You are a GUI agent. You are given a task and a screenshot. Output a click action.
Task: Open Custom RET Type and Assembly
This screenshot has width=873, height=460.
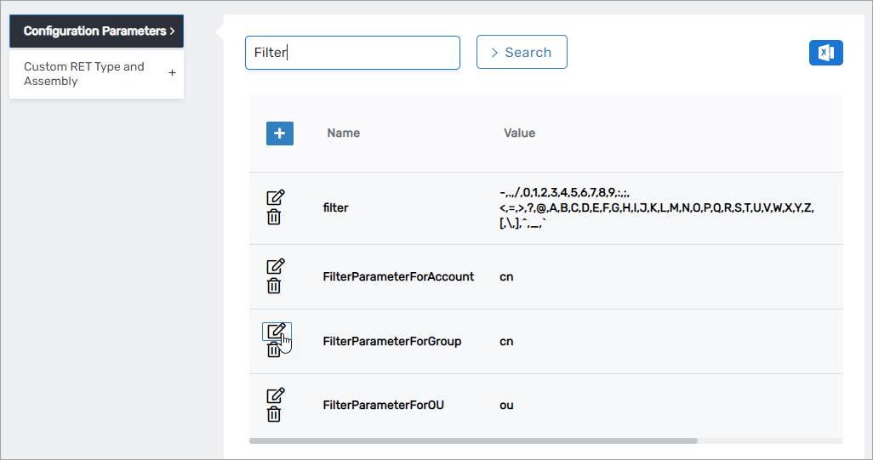click(x=84, y=74)
